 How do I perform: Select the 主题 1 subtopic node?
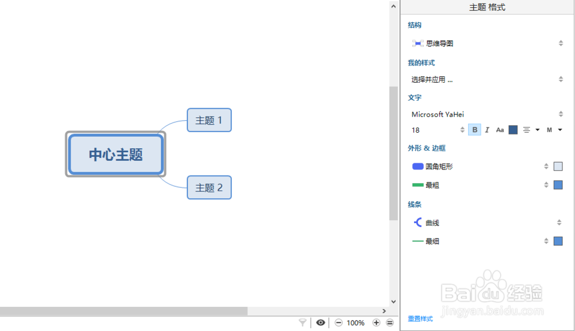click(209, 120)
